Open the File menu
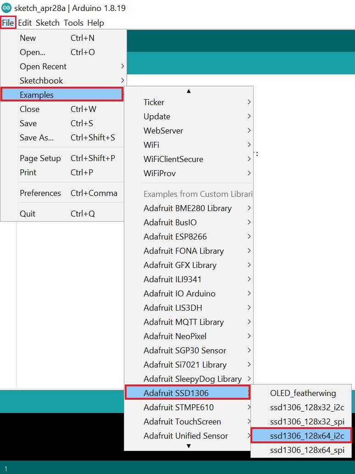 (x=8, y=22)
